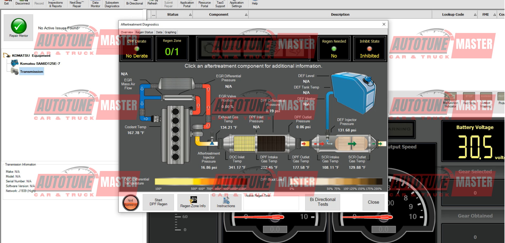Click the DOC filter component
The height and width of the screenshot is (243, 505).
(244, 143)
